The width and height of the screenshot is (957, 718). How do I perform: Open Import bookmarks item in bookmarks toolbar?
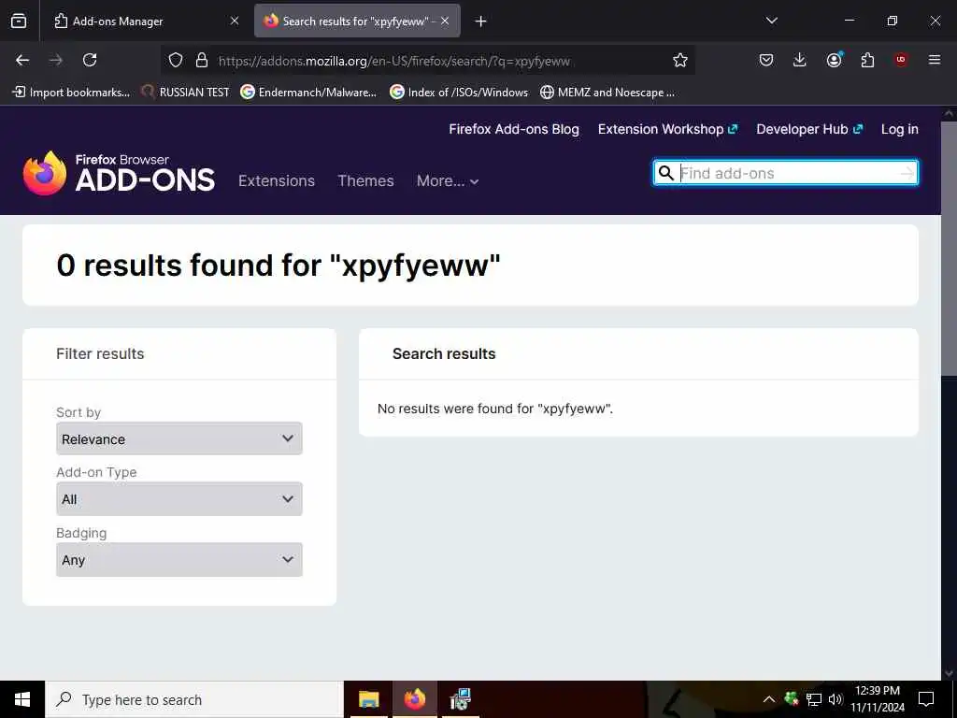click(71, 93)
